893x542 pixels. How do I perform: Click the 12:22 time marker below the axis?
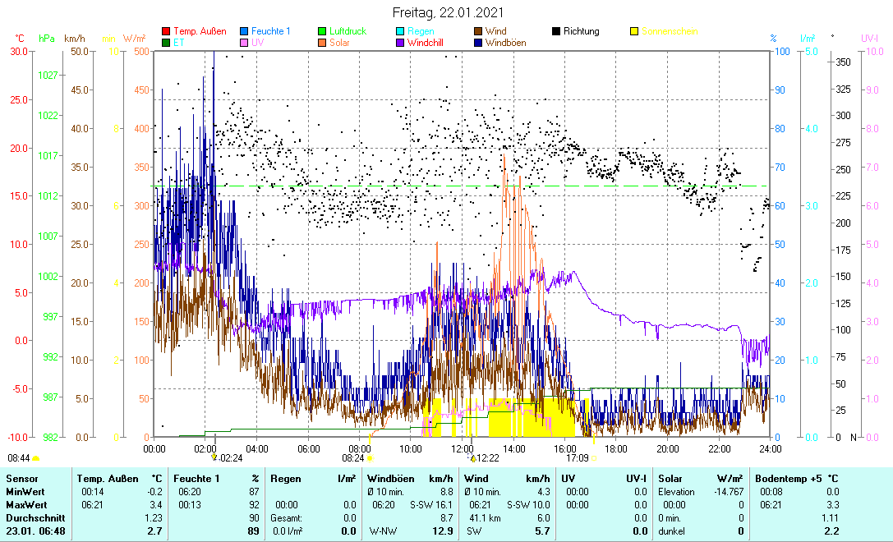[x=487, y=458]
